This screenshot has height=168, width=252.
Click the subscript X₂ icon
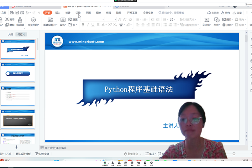(x=115, y=25)
